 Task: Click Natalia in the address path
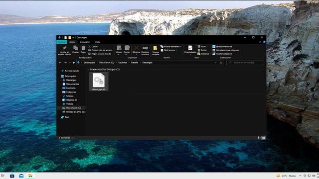pos(135,63)
